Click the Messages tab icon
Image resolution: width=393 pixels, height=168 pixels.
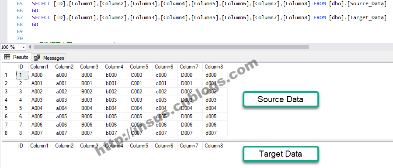[x=37, y=58]
